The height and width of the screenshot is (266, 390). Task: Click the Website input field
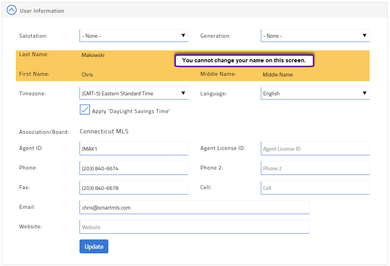(194, 227)
